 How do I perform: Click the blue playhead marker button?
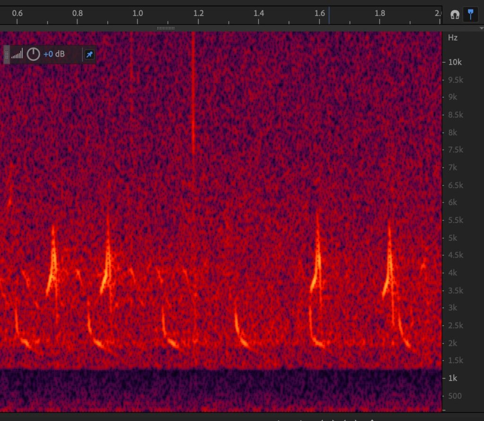coord(470,15)
